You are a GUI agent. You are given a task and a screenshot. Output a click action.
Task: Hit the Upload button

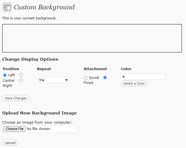(10, 143)
